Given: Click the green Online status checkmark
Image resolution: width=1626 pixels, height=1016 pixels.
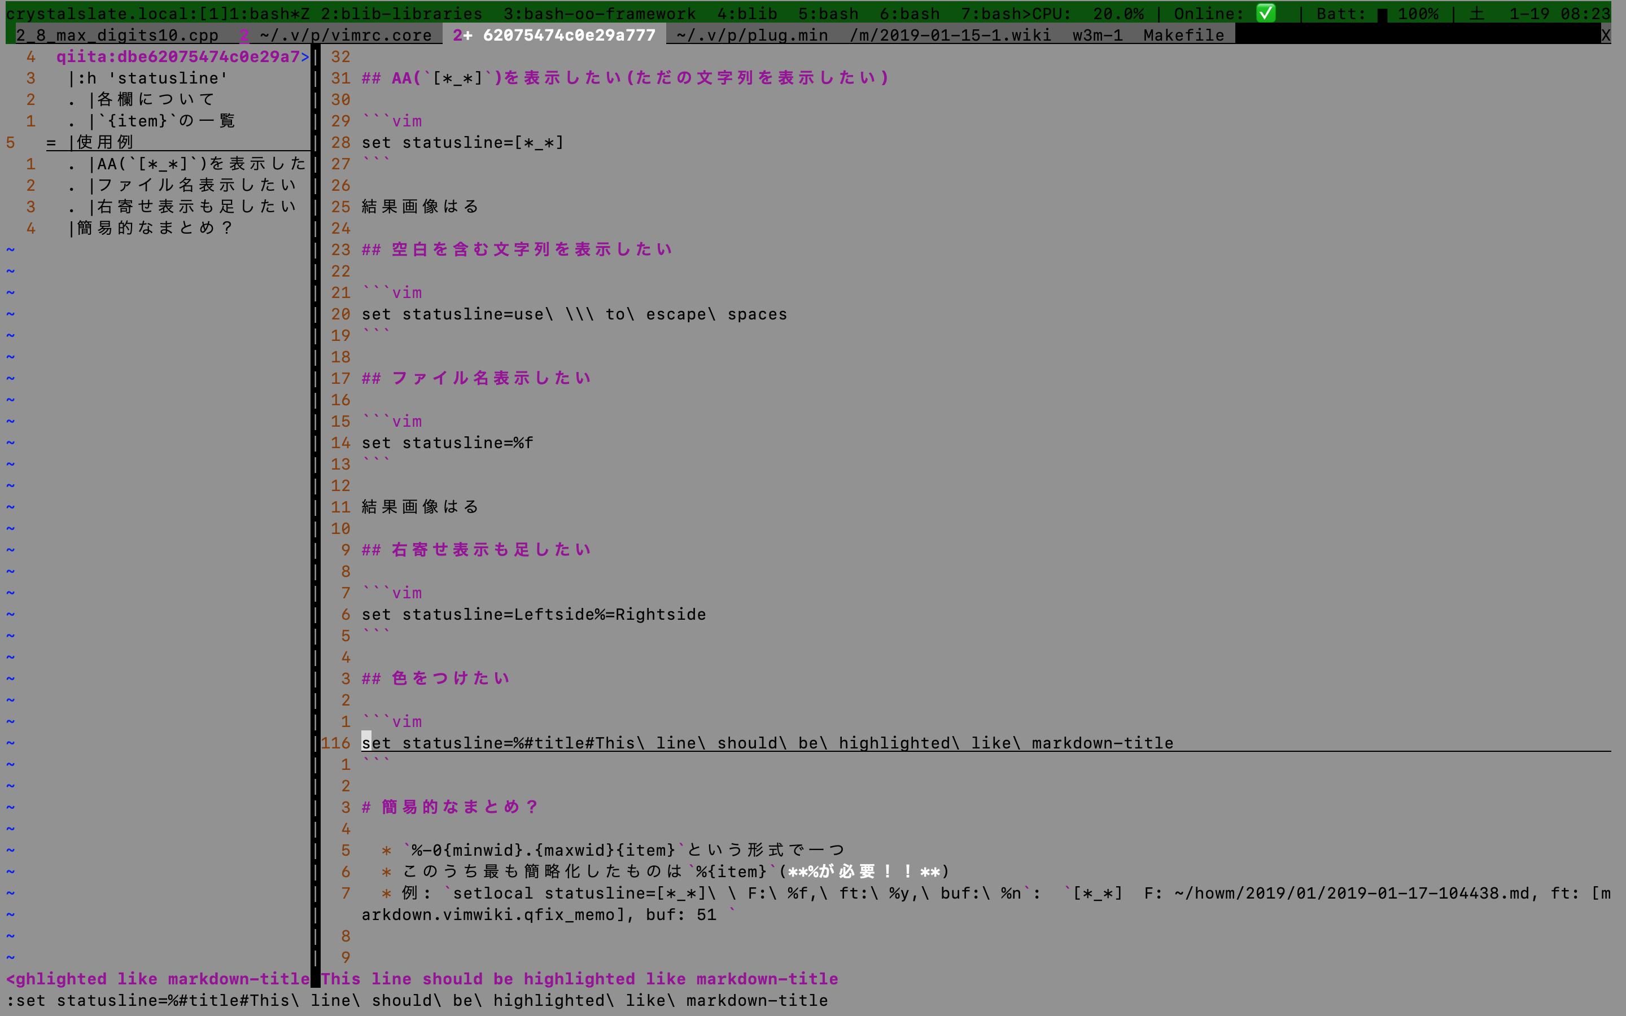Looking at the screenshot, I should (x=1266, y=12).
